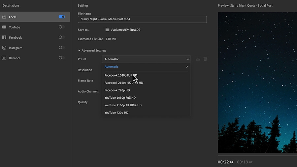The width and height of the screenshot is (297, 167).
Task: Click the Frame Rate label
Action: 85,81
